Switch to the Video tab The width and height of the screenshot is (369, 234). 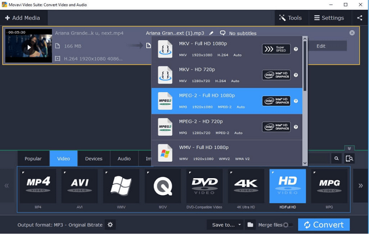click(64, 159)
